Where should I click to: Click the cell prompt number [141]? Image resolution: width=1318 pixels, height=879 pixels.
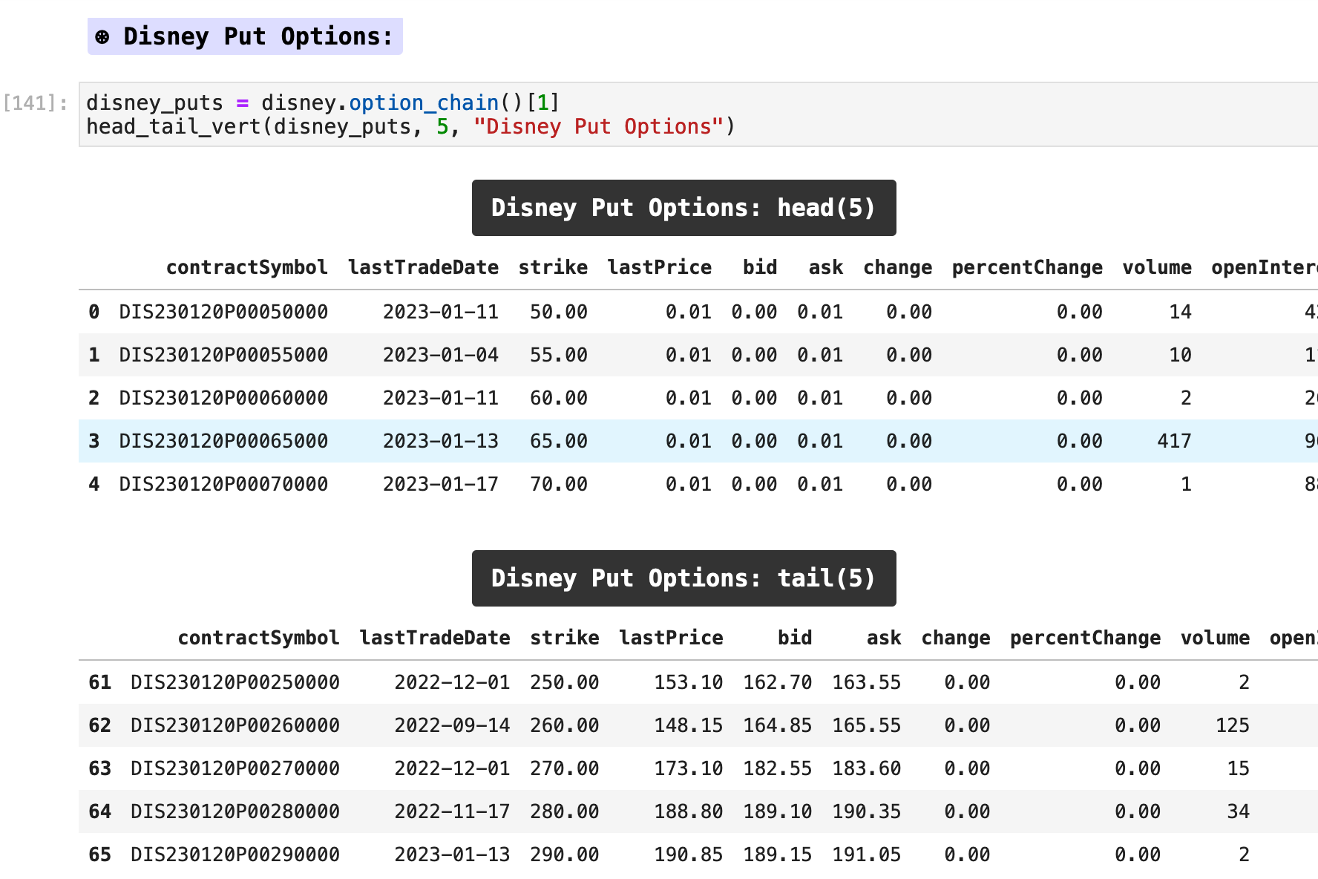coord(36,102)
